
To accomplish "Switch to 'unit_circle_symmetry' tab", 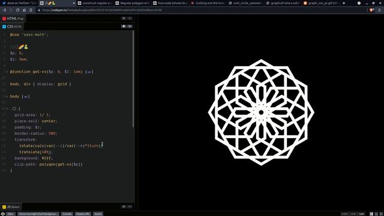I will (245, 3).
